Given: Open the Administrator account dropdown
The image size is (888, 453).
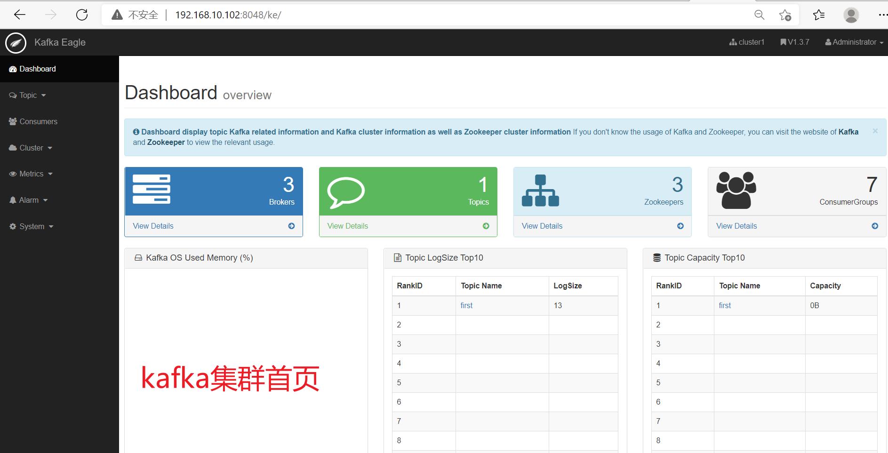Looking at the screenshot, I should point(854,42).
